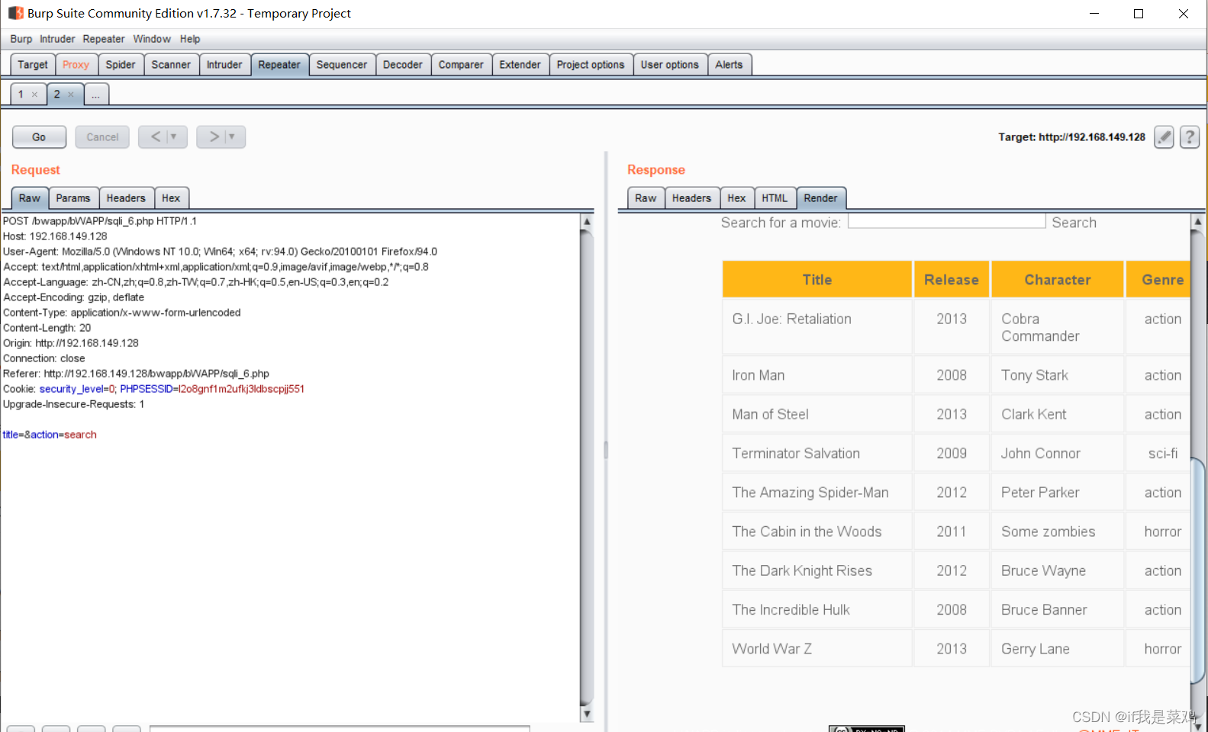
Task: Click the Burp Suite logo icon
Action: 15,13
